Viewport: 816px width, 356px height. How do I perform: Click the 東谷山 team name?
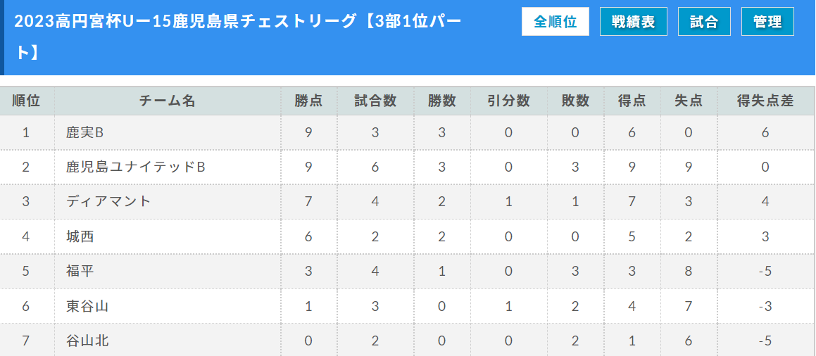[x=87, y=306]
